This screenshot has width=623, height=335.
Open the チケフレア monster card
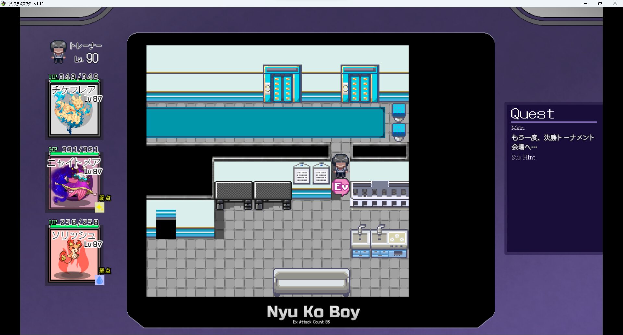click(74, 109)
